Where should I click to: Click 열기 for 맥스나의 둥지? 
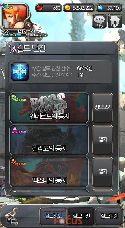(x=103, y=172)
